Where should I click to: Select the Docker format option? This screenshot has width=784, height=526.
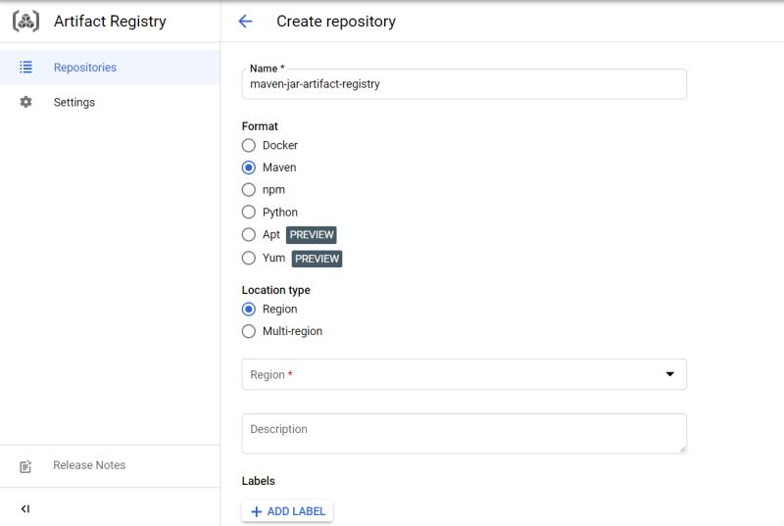[249, 145]
